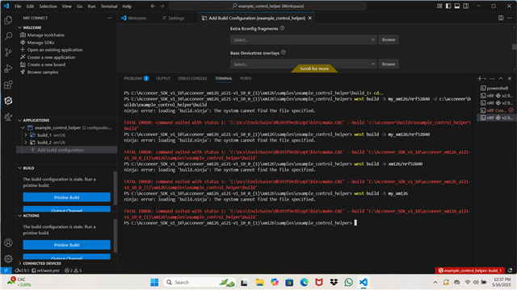Image resolution: width=517 pixels, height=290 pixels.
Task: Browse for Base Devicetree overlays
Action: coord(389,64)
